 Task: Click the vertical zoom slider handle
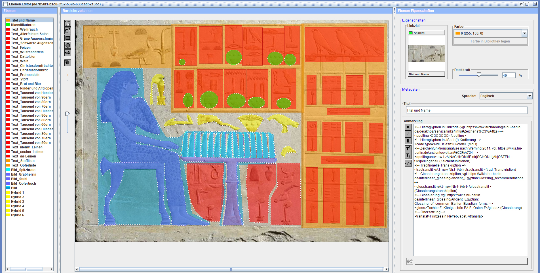(67, 114)
